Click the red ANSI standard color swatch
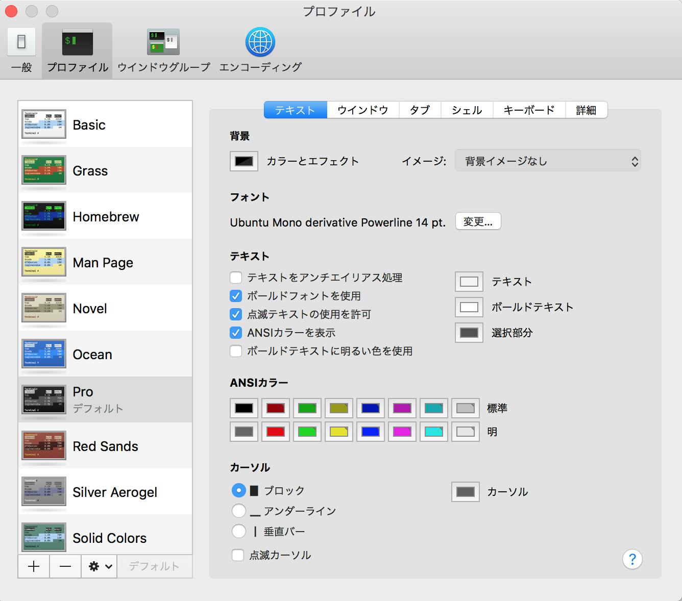 (x=275, y=408)
